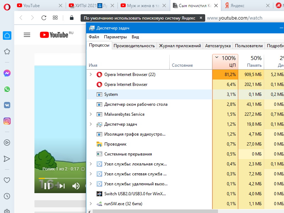
Task: Open History clock icon in sidebar
Action: 7,196
